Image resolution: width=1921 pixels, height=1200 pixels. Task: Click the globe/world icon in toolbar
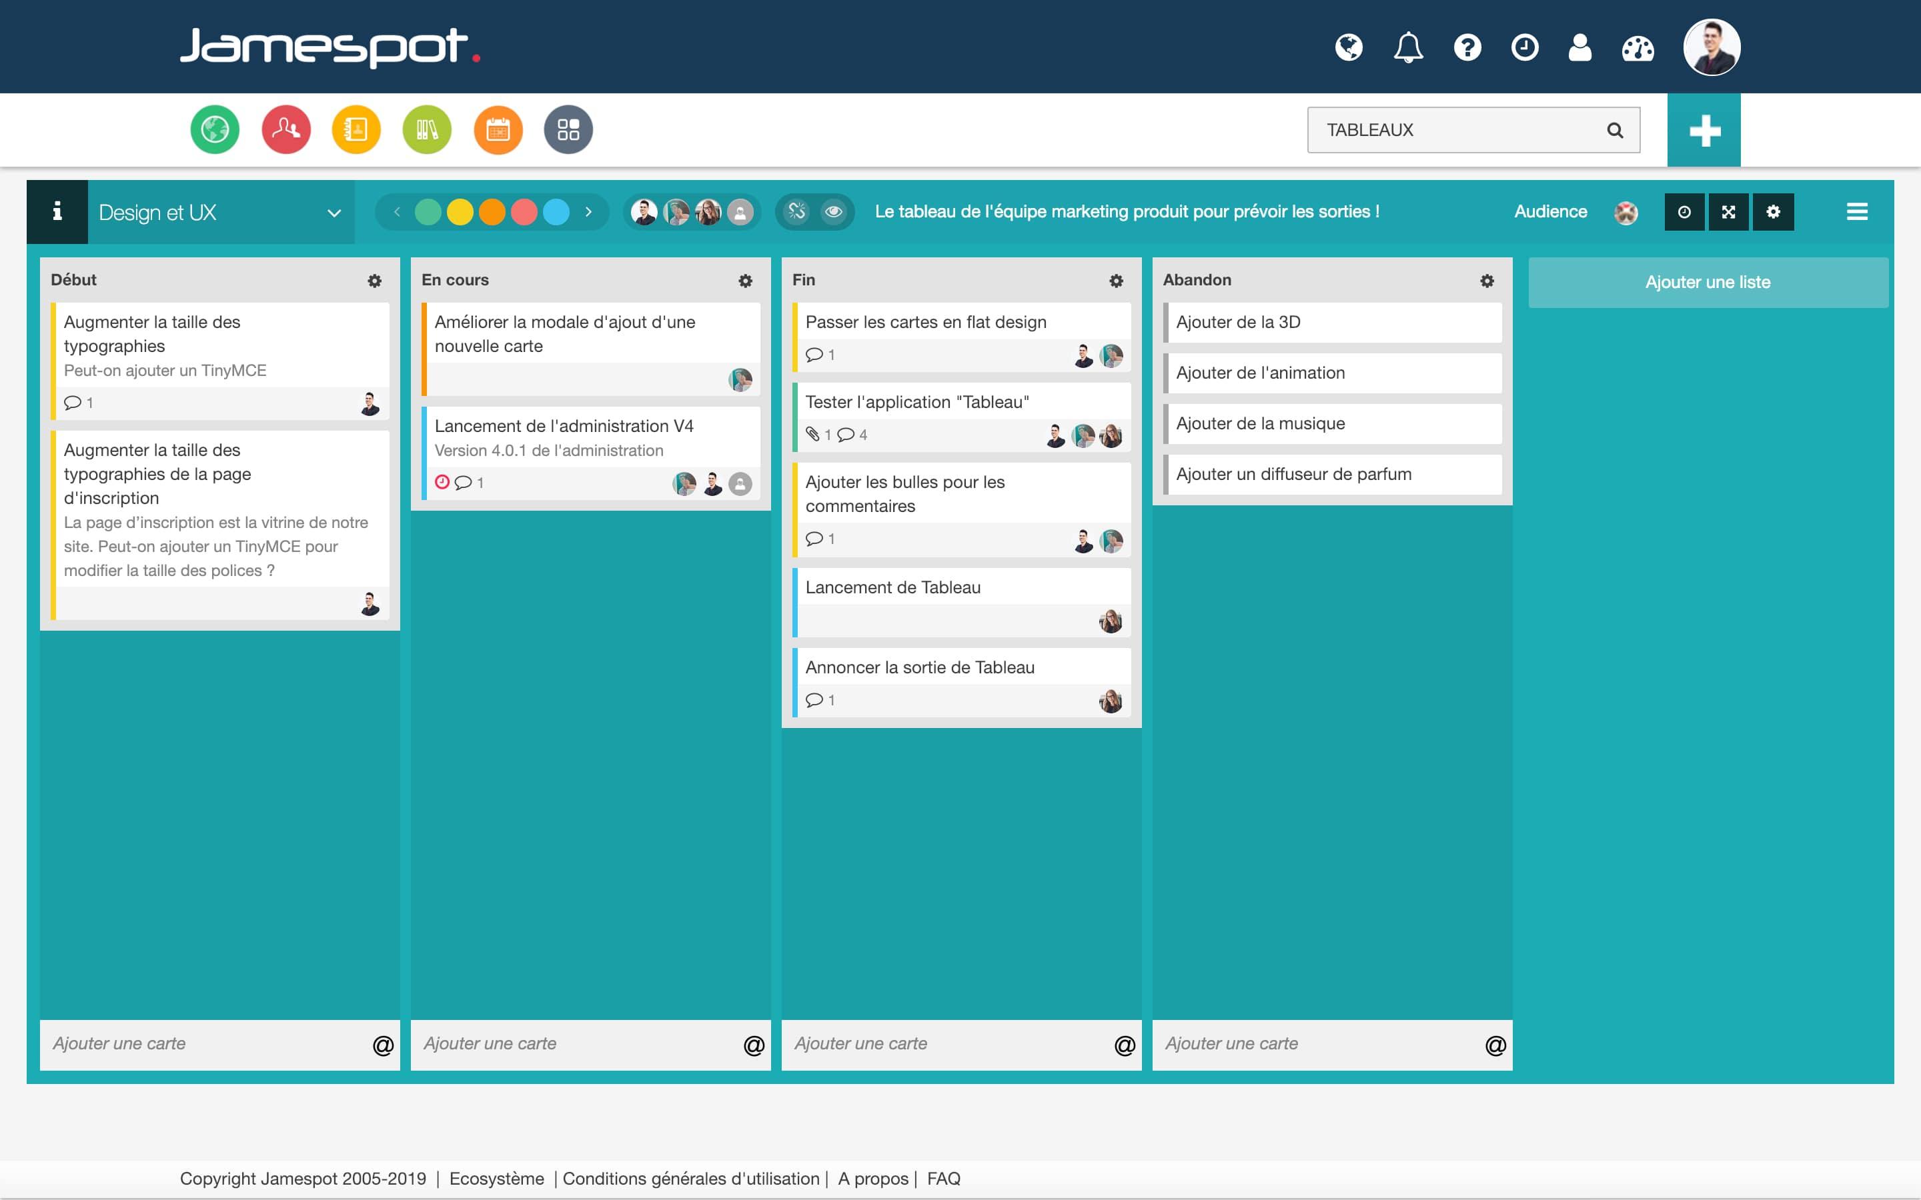[x=1349, y=47]
